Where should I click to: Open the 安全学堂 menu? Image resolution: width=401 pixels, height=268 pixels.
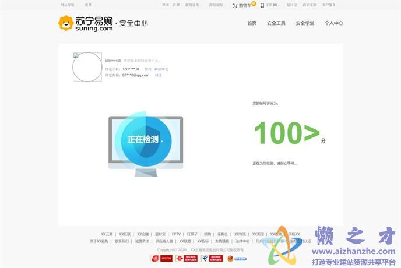click(305, 23)
